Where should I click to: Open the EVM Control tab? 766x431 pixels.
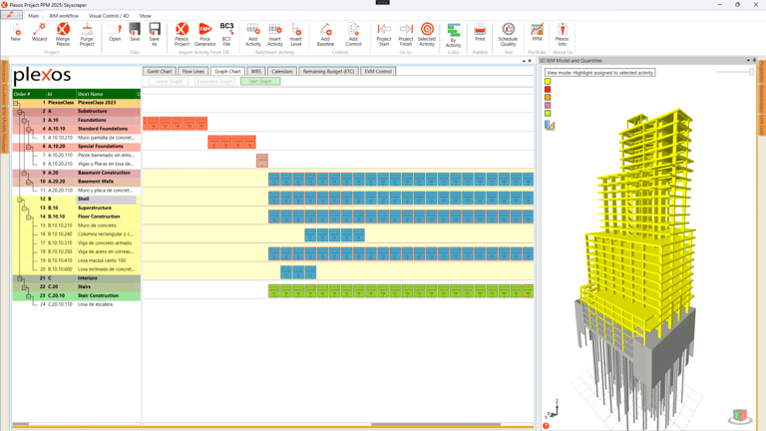378,72
